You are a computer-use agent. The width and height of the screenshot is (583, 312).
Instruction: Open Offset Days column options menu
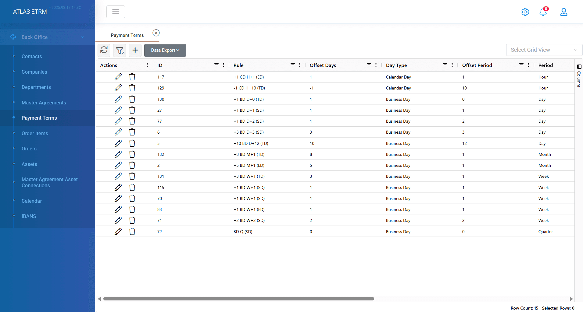[x=376, y=65]
